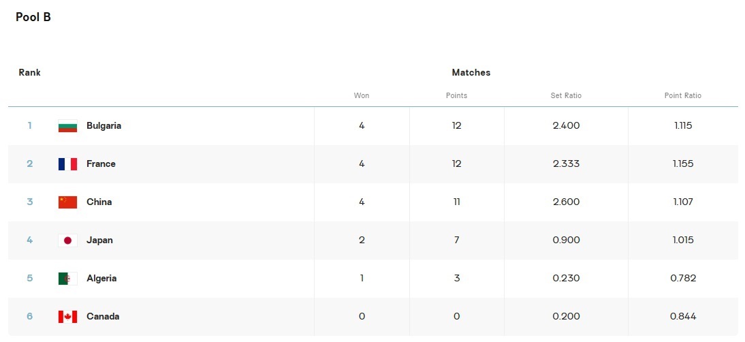
Task: Click the Pool B heading
Action: tap(33, 18)
